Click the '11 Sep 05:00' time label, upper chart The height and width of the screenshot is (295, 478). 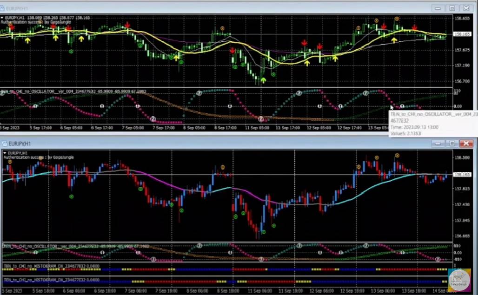point(257,128)
